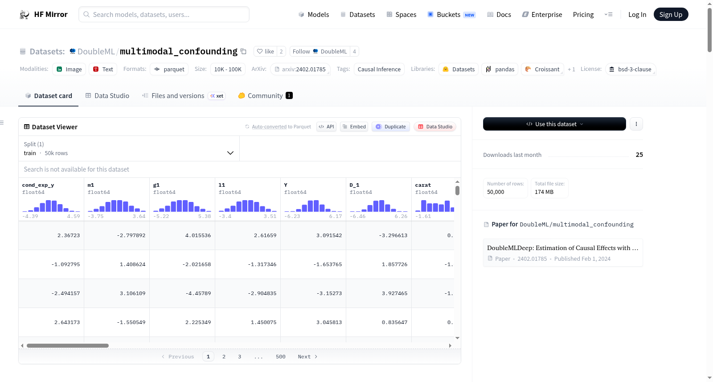Click the paper icon beside Paper for heading

[486, 224]
